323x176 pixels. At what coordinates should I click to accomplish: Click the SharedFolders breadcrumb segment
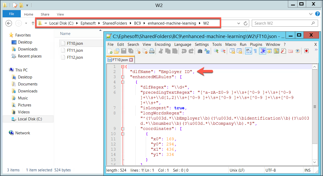[115, 23]
